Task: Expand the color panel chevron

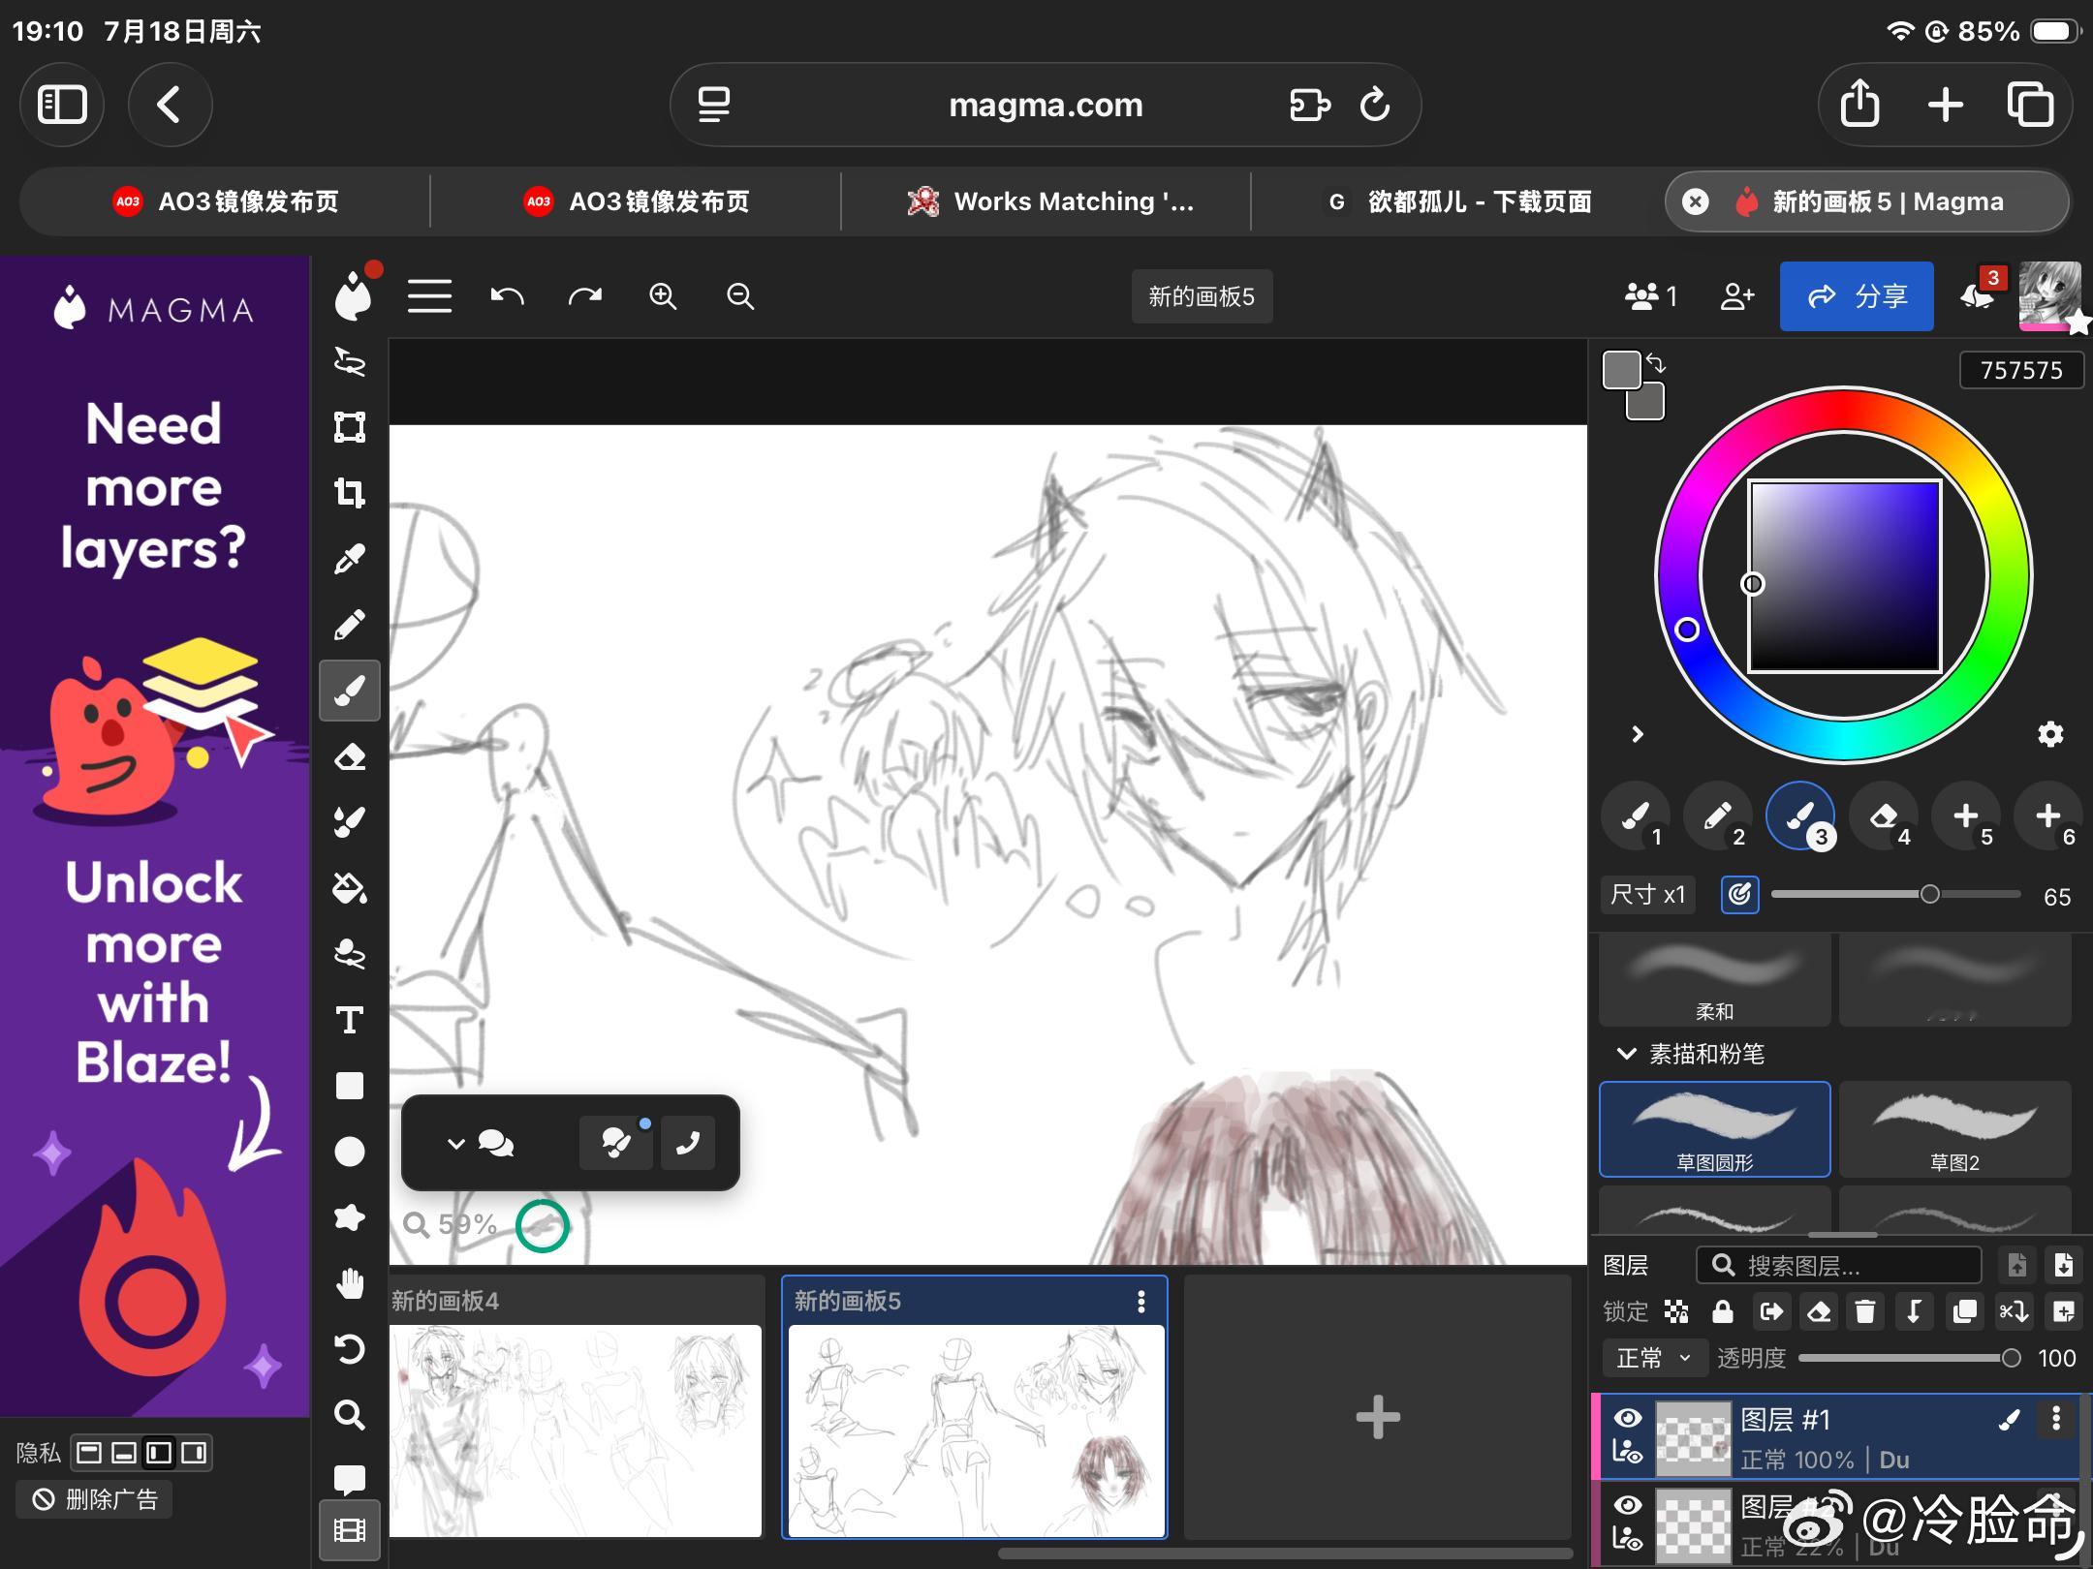Action: (1638, 734)
